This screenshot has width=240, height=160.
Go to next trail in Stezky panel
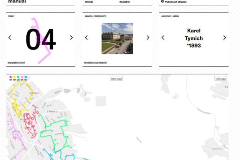pos(72,38)
